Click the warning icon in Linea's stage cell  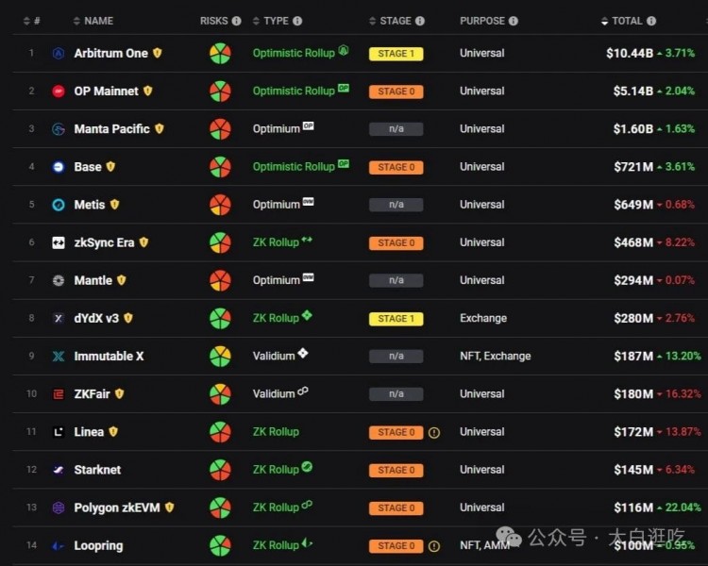point(434,433)
